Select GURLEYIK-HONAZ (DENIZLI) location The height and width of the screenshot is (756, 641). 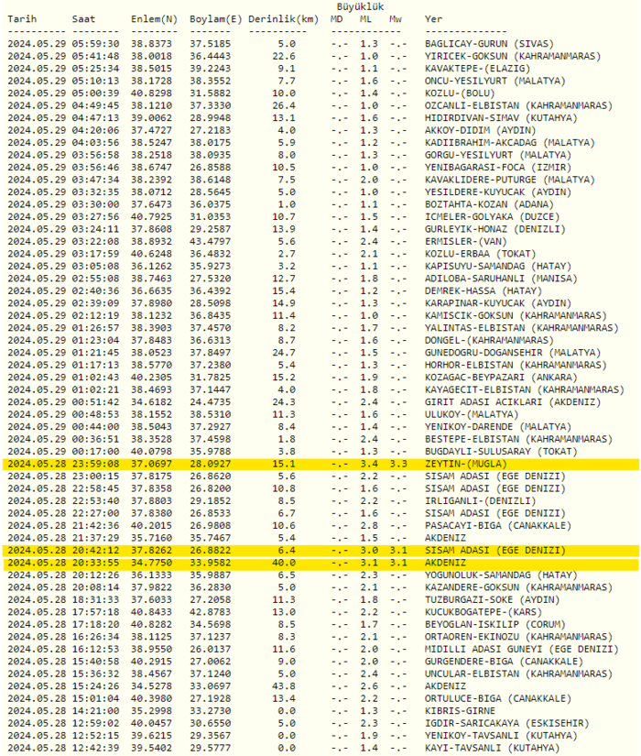495,229
